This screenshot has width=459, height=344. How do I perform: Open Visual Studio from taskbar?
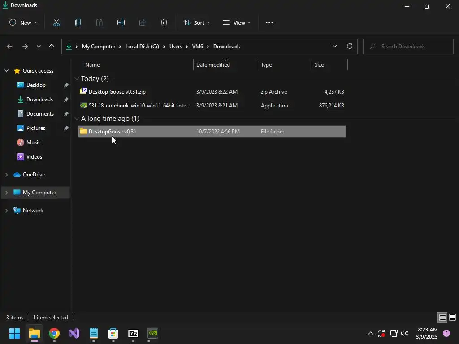[74, 333]
